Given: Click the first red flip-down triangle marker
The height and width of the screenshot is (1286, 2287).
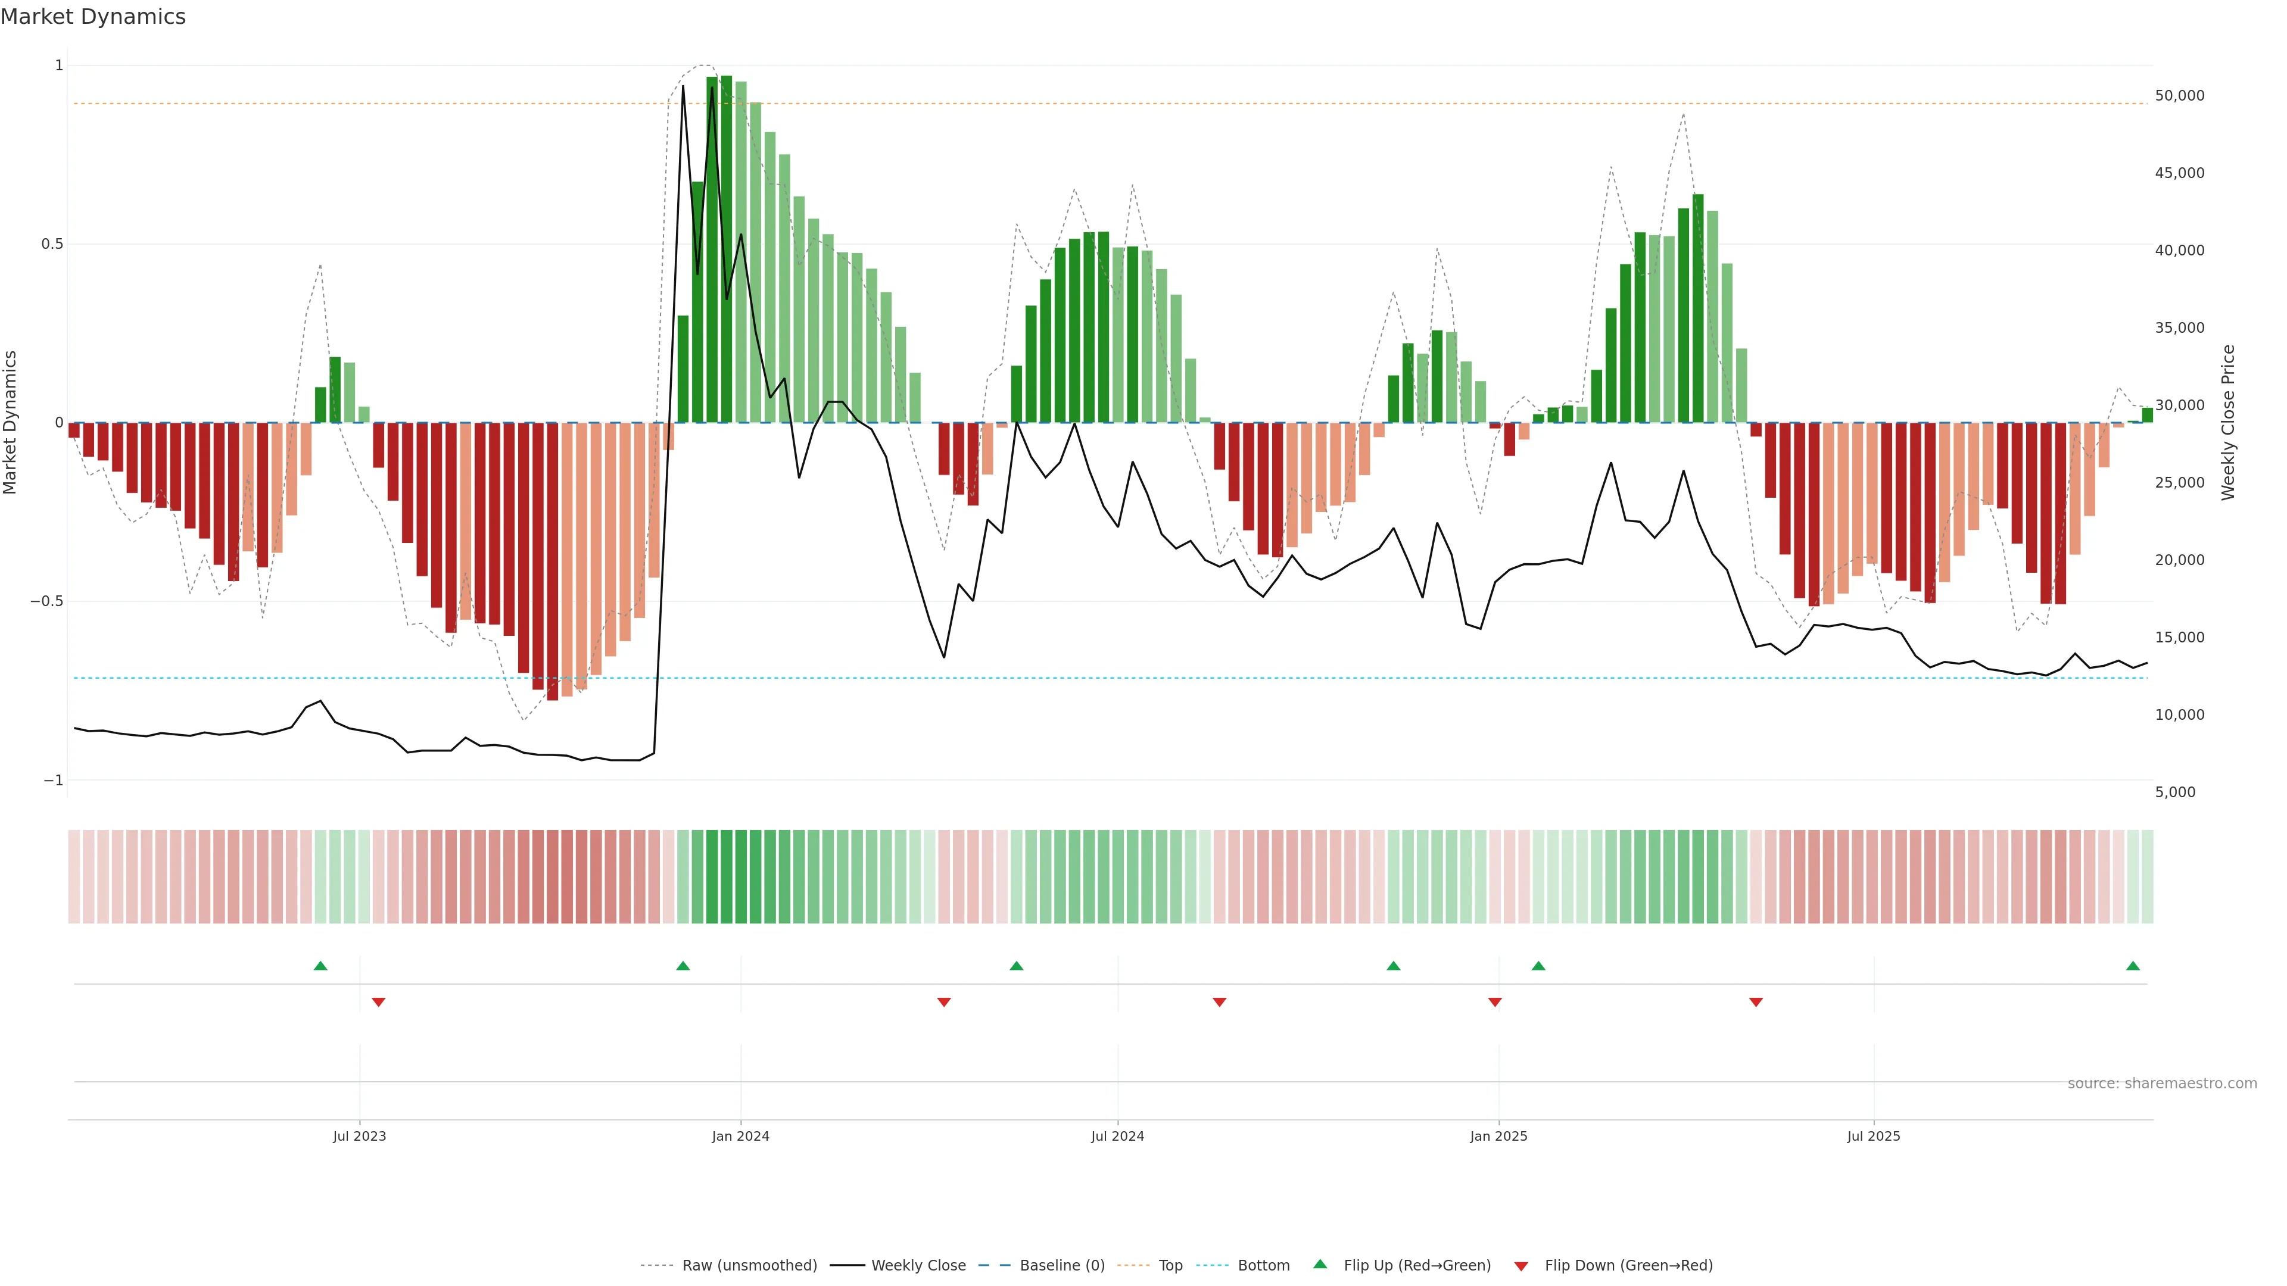Looking at the screenshot, I should click(x=378, y=1002).
